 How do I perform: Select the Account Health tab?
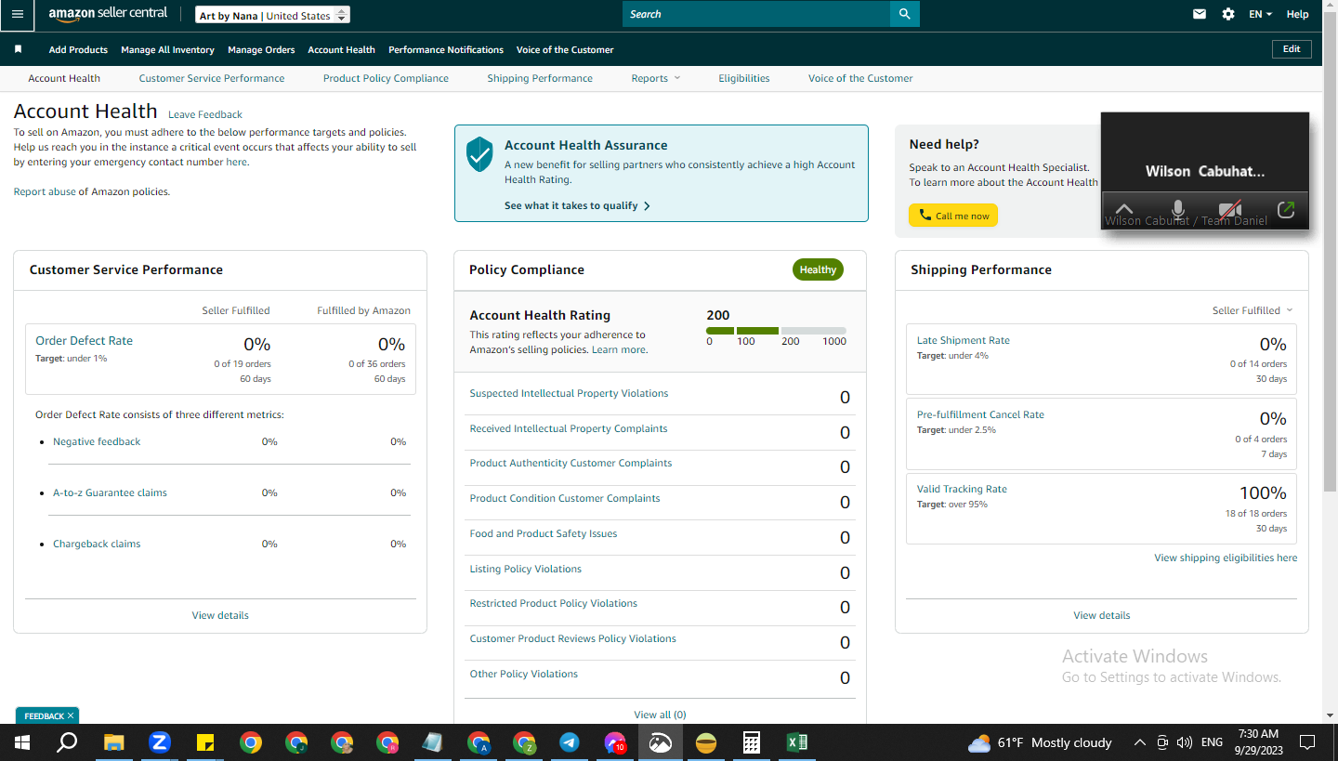64,78
